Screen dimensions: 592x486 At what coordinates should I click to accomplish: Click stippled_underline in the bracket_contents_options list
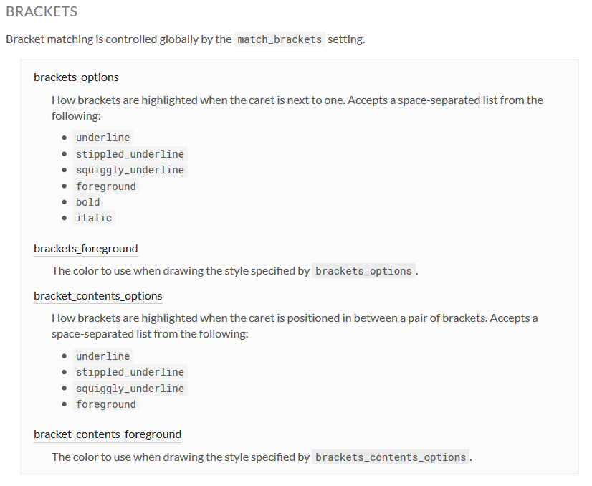[x=130, y=372]
